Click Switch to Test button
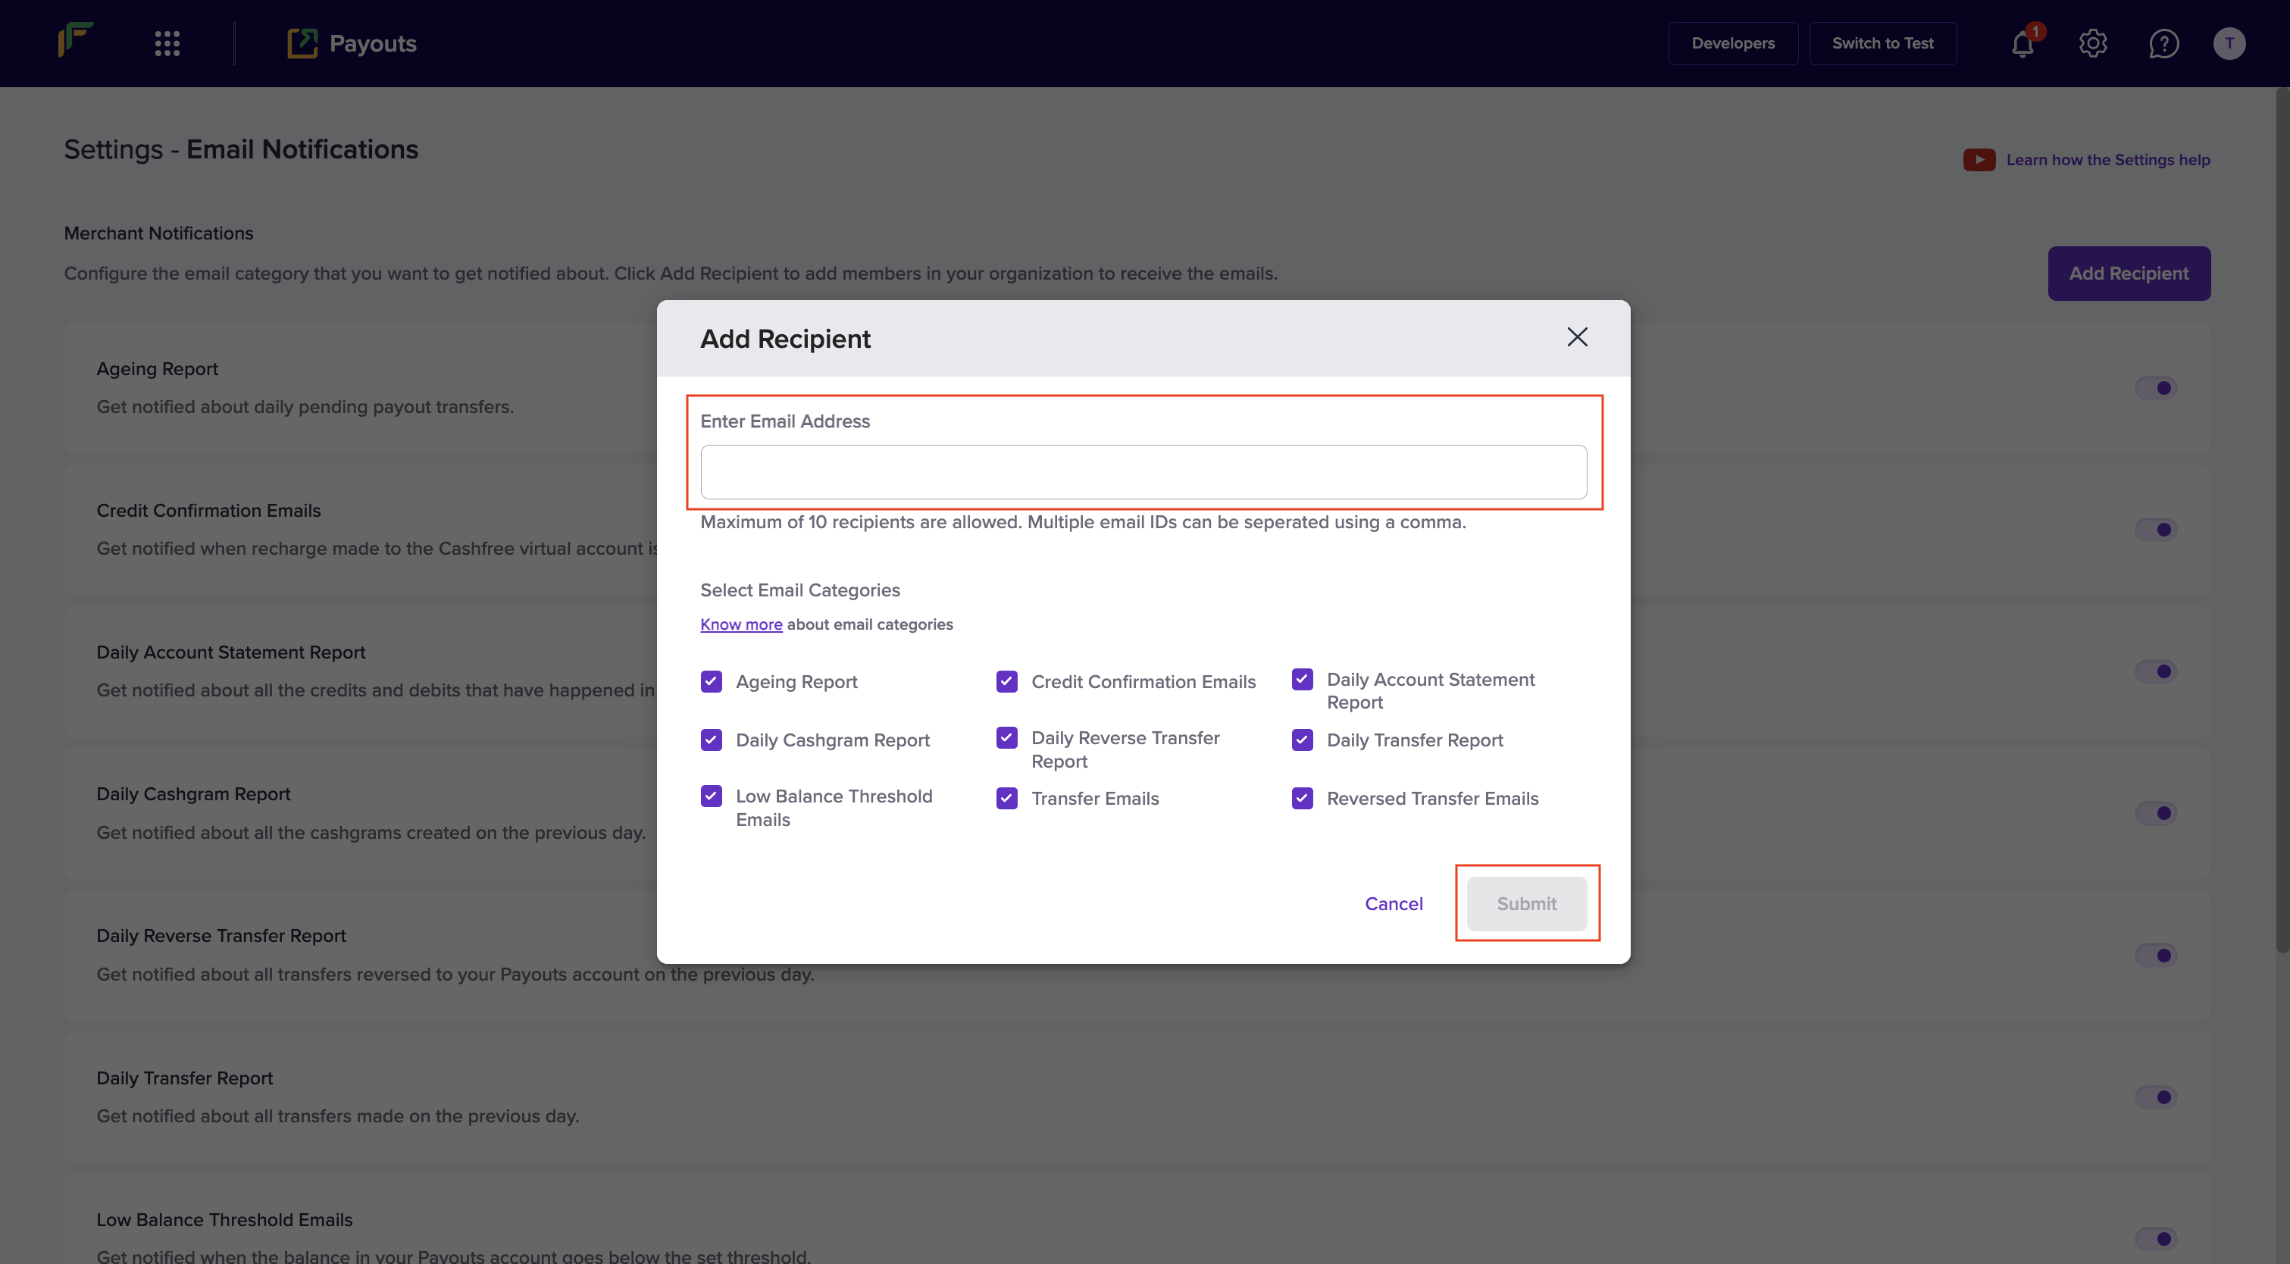The width and height of the screenshot is (2290, 1264). click(x=1882, y=42)
